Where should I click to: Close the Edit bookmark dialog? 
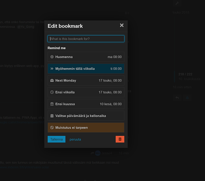[121, 25]
